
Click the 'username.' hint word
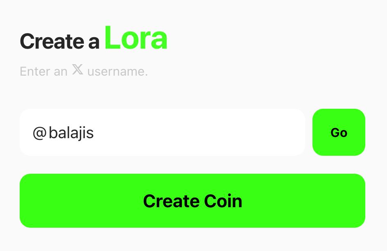click(118, 72)
